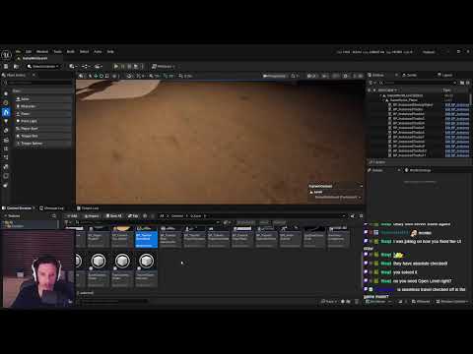This screenshot has height=354, width=473.
Task: Click the Stop simulation button
Action: tap(129, 66)
